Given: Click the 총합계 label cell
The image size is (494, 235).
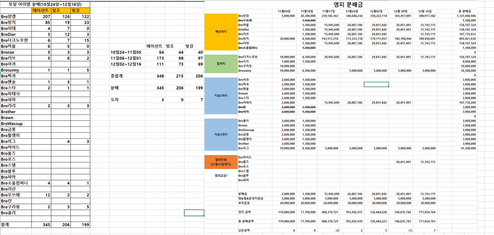Looking at the screenshot, I should pyautogui.click(x=119, y=76).
